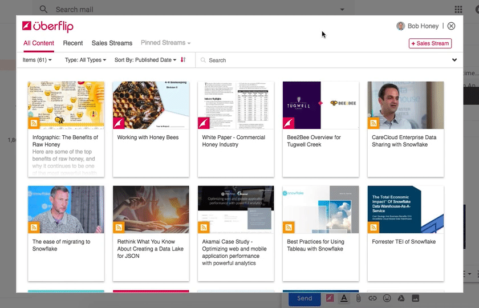
Task: Open Gmail search options dropdown arrow
Action: point(342,10)
